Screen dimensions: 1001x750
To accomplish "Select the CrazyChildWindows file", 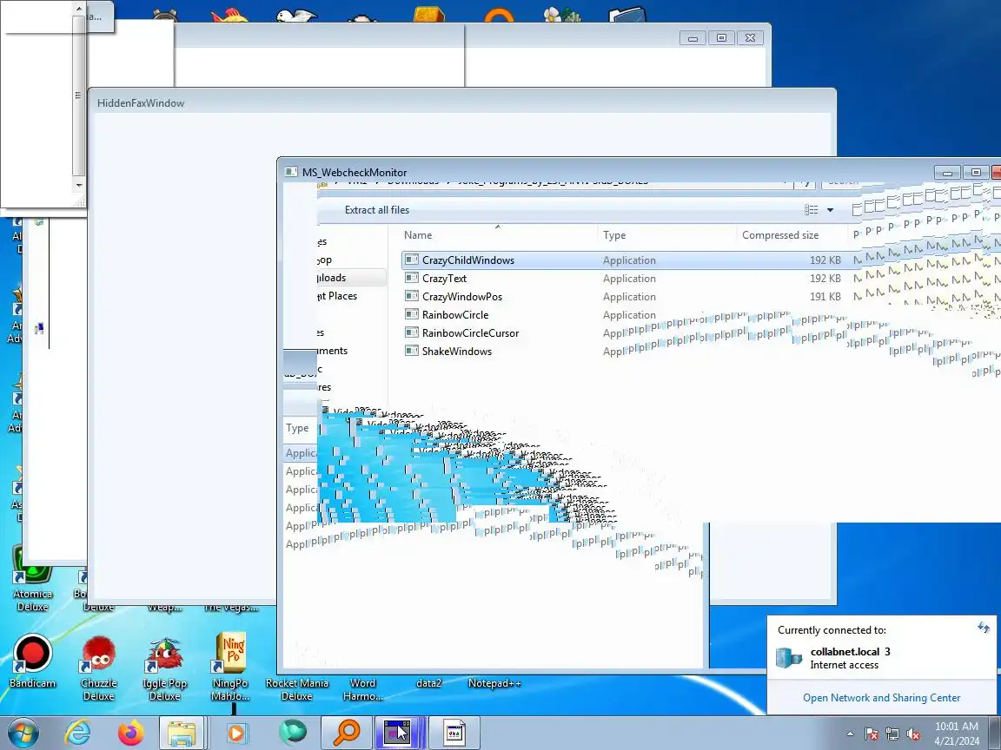I will (468, 260).
